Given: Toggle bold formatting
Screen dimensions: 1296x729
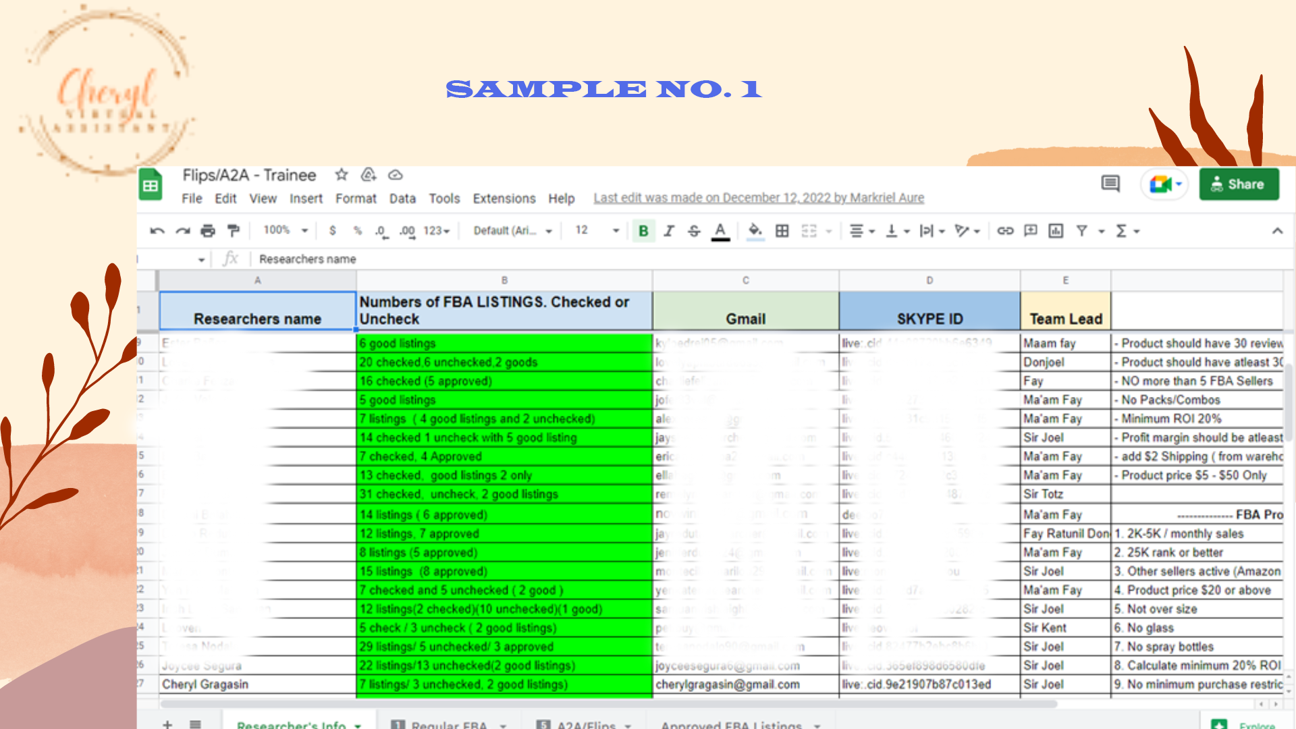Looking at the screenshot, I should click(x=643, y=231).
